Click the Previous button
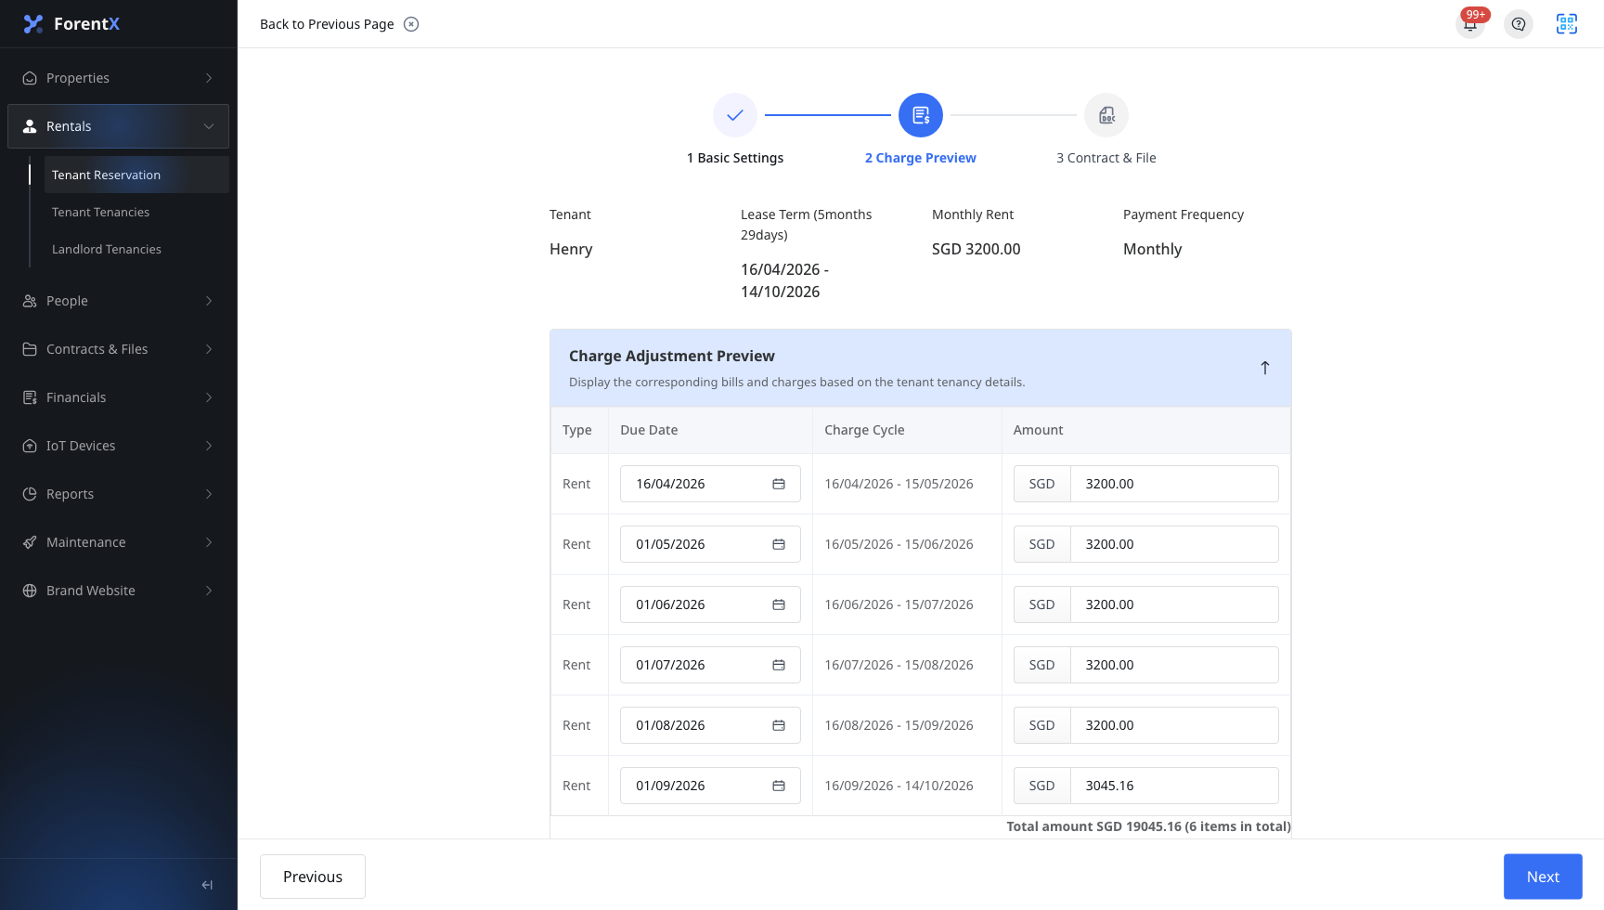 [x=313, y=877]
